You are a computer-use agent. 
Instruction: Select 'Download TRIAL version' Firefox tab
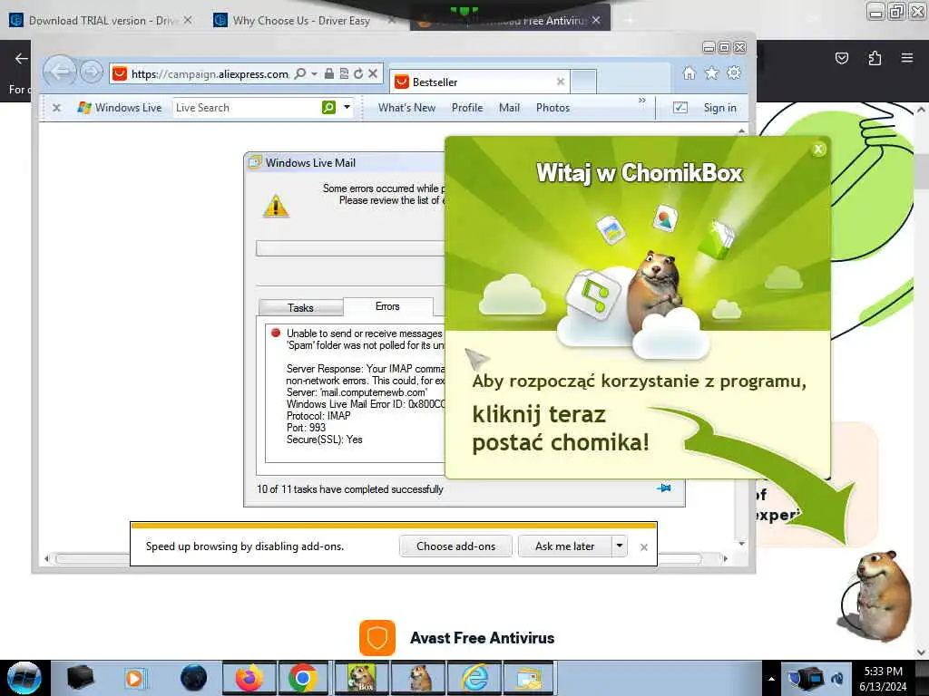pyautogui.click(x=101, y=21)
